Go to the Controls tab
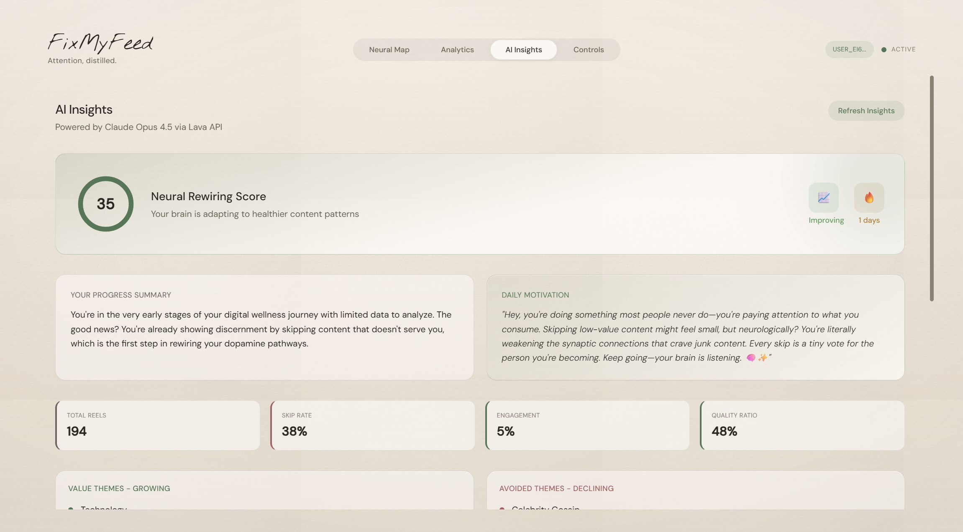The width and height of the screenshot is (963, 532). 588,50
